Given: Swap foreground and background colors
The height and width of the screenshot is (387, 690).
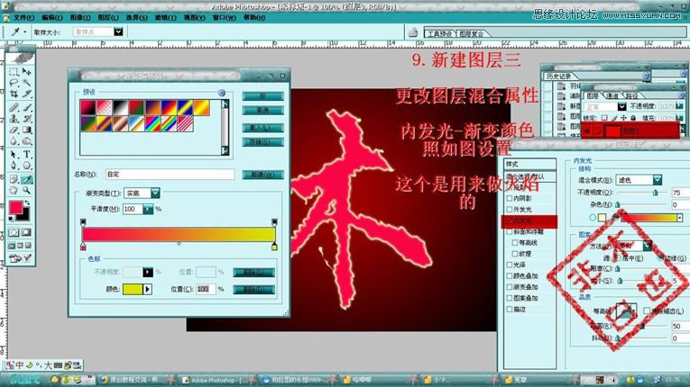Looking at the screenshot, I should (x=27, y=202).
